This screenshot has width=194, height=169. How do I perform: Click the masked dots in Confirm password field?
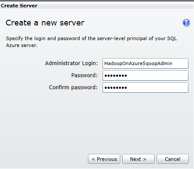(115, 88)
